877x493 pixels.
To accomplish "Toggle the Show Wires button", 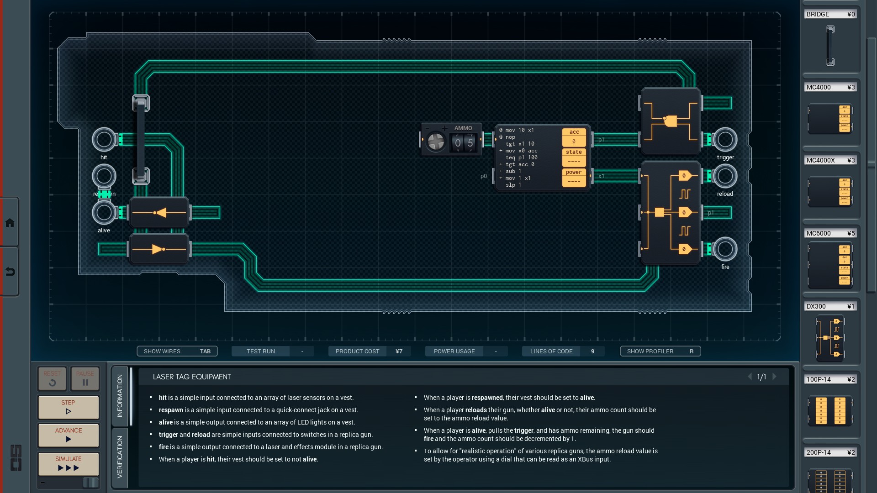I will 177,351.
